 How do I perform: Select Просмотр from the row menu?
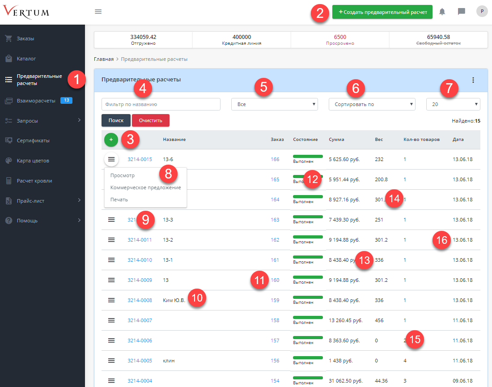tap(123, 176)
